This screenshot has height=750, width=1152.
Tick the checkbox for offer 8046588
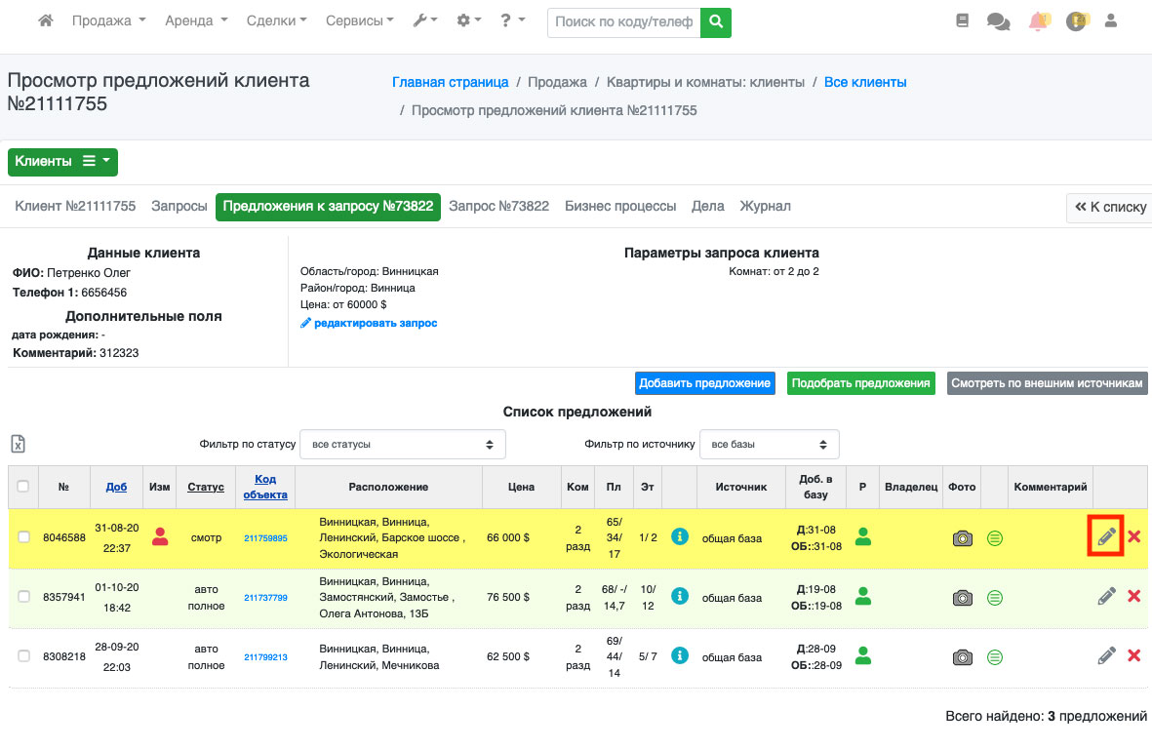click(x=23, y=537)
